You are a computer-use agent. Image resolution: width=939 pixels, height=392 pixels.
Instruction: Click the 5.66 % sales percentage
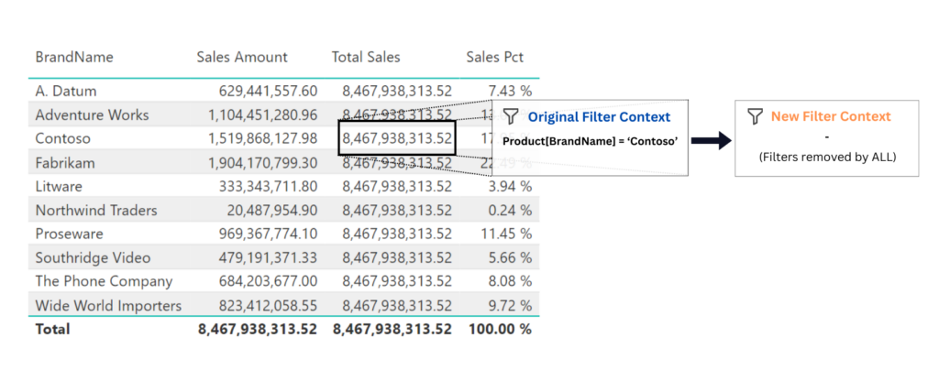[x=510, y=258]
